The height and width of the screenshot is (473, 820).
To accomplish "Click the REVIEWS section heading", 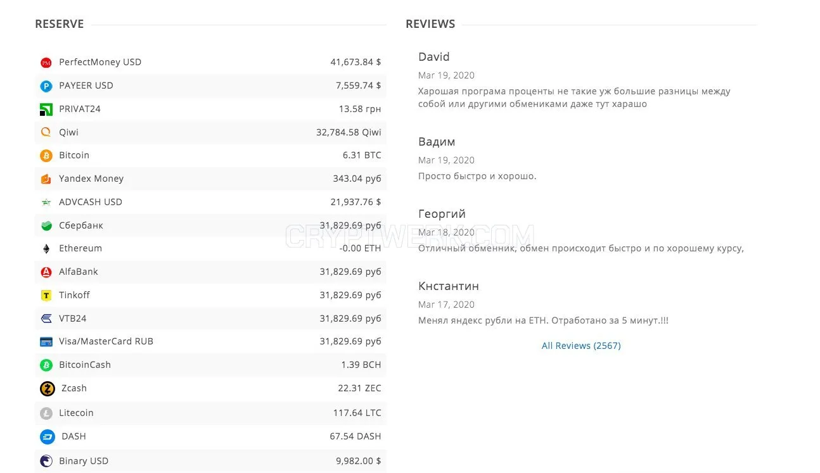I will pos(430,24).
